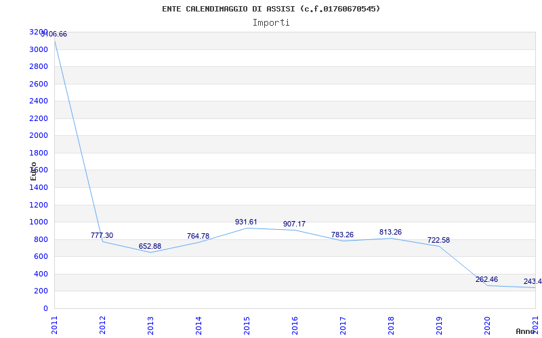Click the 1400 y-axis tick label
This screenshot has width=542, height=338.
pos(39,187)
